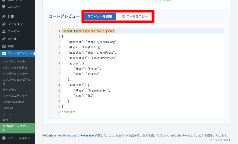The width and height of the screenshot is (238, 144).
Task: Click "Tsukasa" name line
Action: pyautogui.click(x=87, y=74)
